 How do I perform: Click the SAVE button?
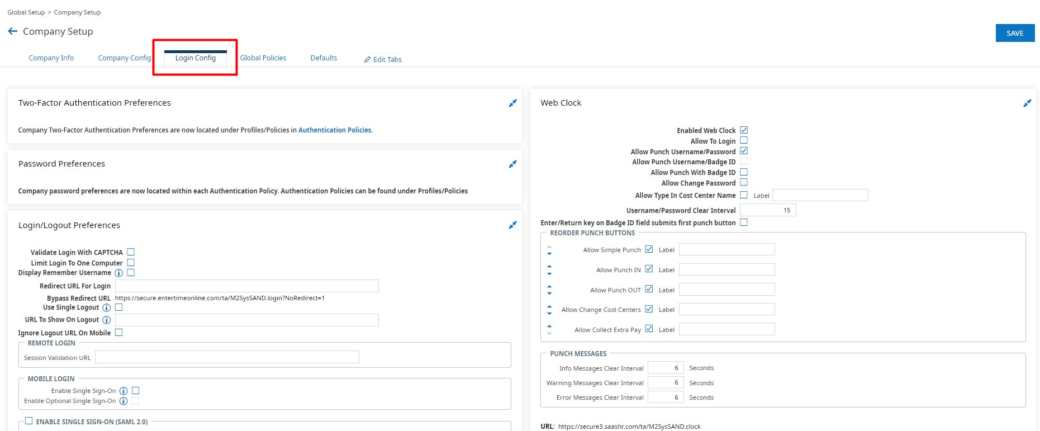(1015, 33)
